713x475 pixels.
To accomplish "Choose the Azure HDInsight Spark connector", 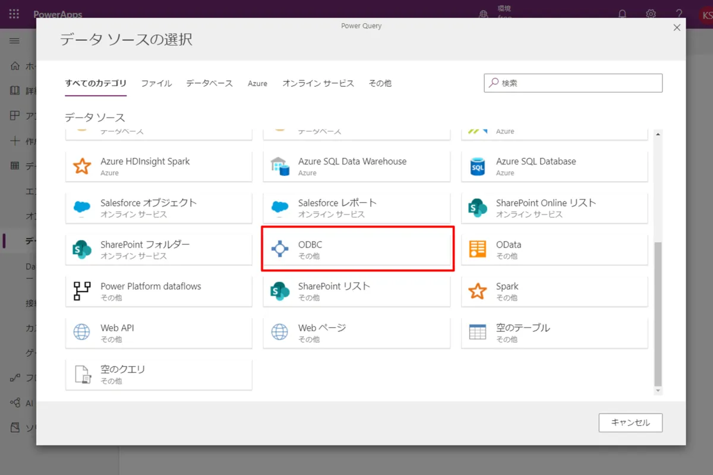I will point(158,166).
